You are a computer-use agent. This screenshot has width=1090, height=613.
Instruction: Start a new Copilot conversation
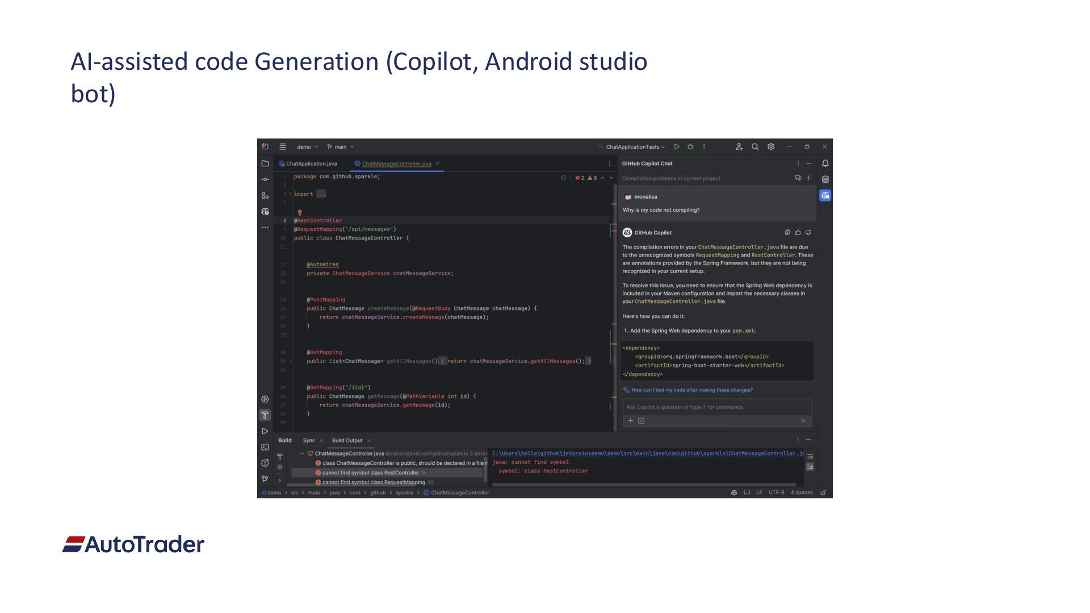[808, 178]
